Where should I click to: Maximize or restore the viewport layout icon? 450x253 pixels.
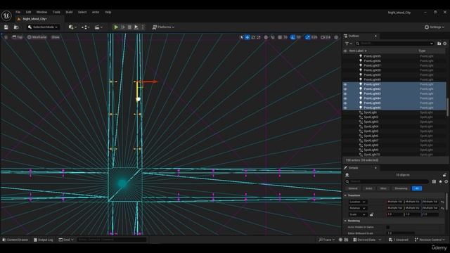[x=336, y=37]
